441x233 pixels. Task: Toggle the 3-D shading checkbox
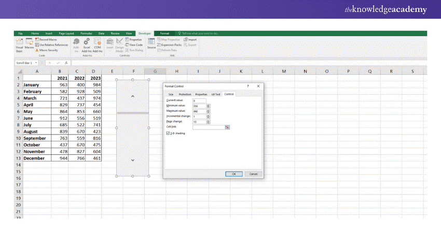tap(168, 133)
